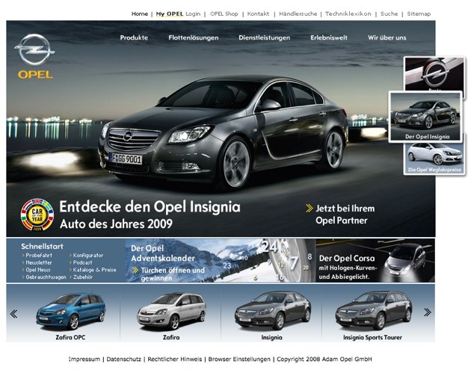Expand the Dienstleistungen navigation menu
The height and width of the screenshot is (373, 471).
point(265,37)
